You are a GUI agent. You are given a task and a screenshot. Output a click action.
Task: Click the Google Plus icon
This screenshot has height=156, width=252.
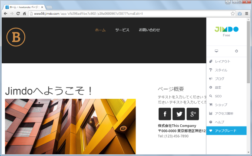pos(193,114)
